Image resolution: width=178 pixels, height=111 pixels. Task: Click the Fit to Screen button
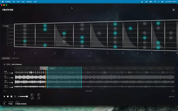(89, 91)
